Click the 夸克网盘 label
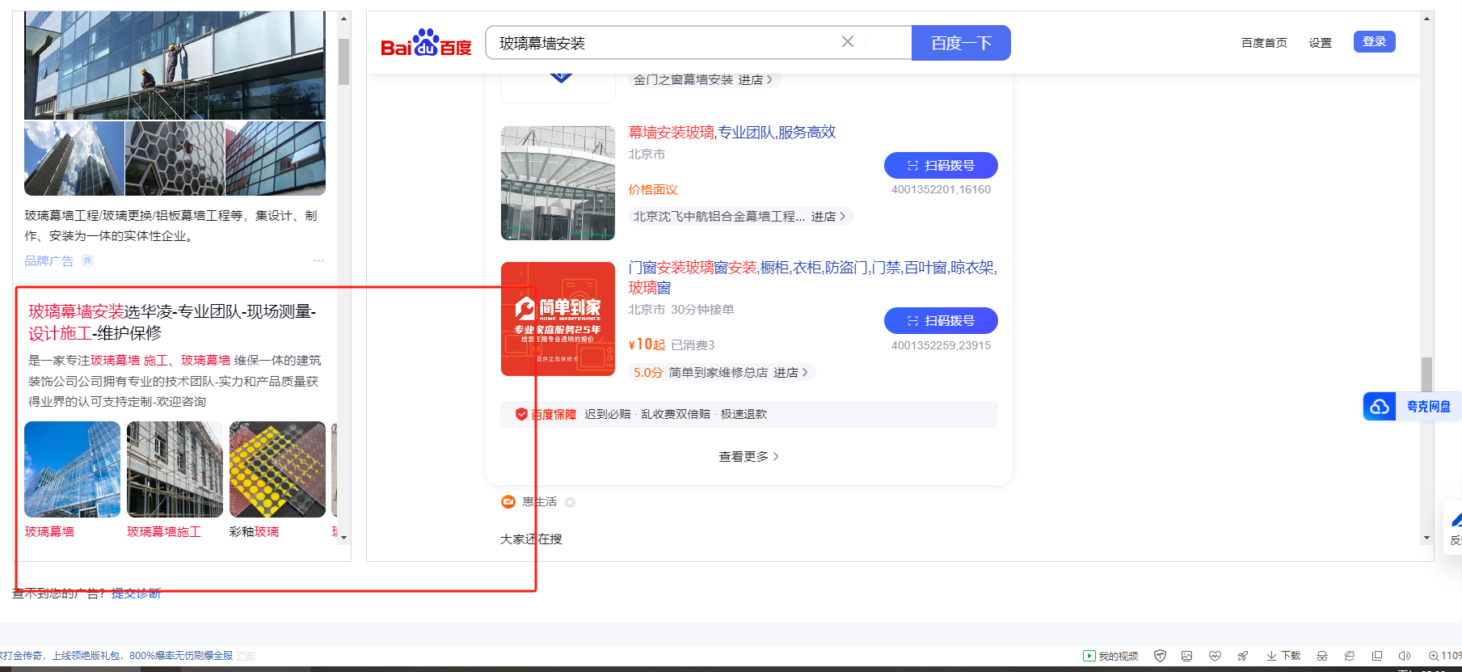1462x672 pixels. 1428,407
